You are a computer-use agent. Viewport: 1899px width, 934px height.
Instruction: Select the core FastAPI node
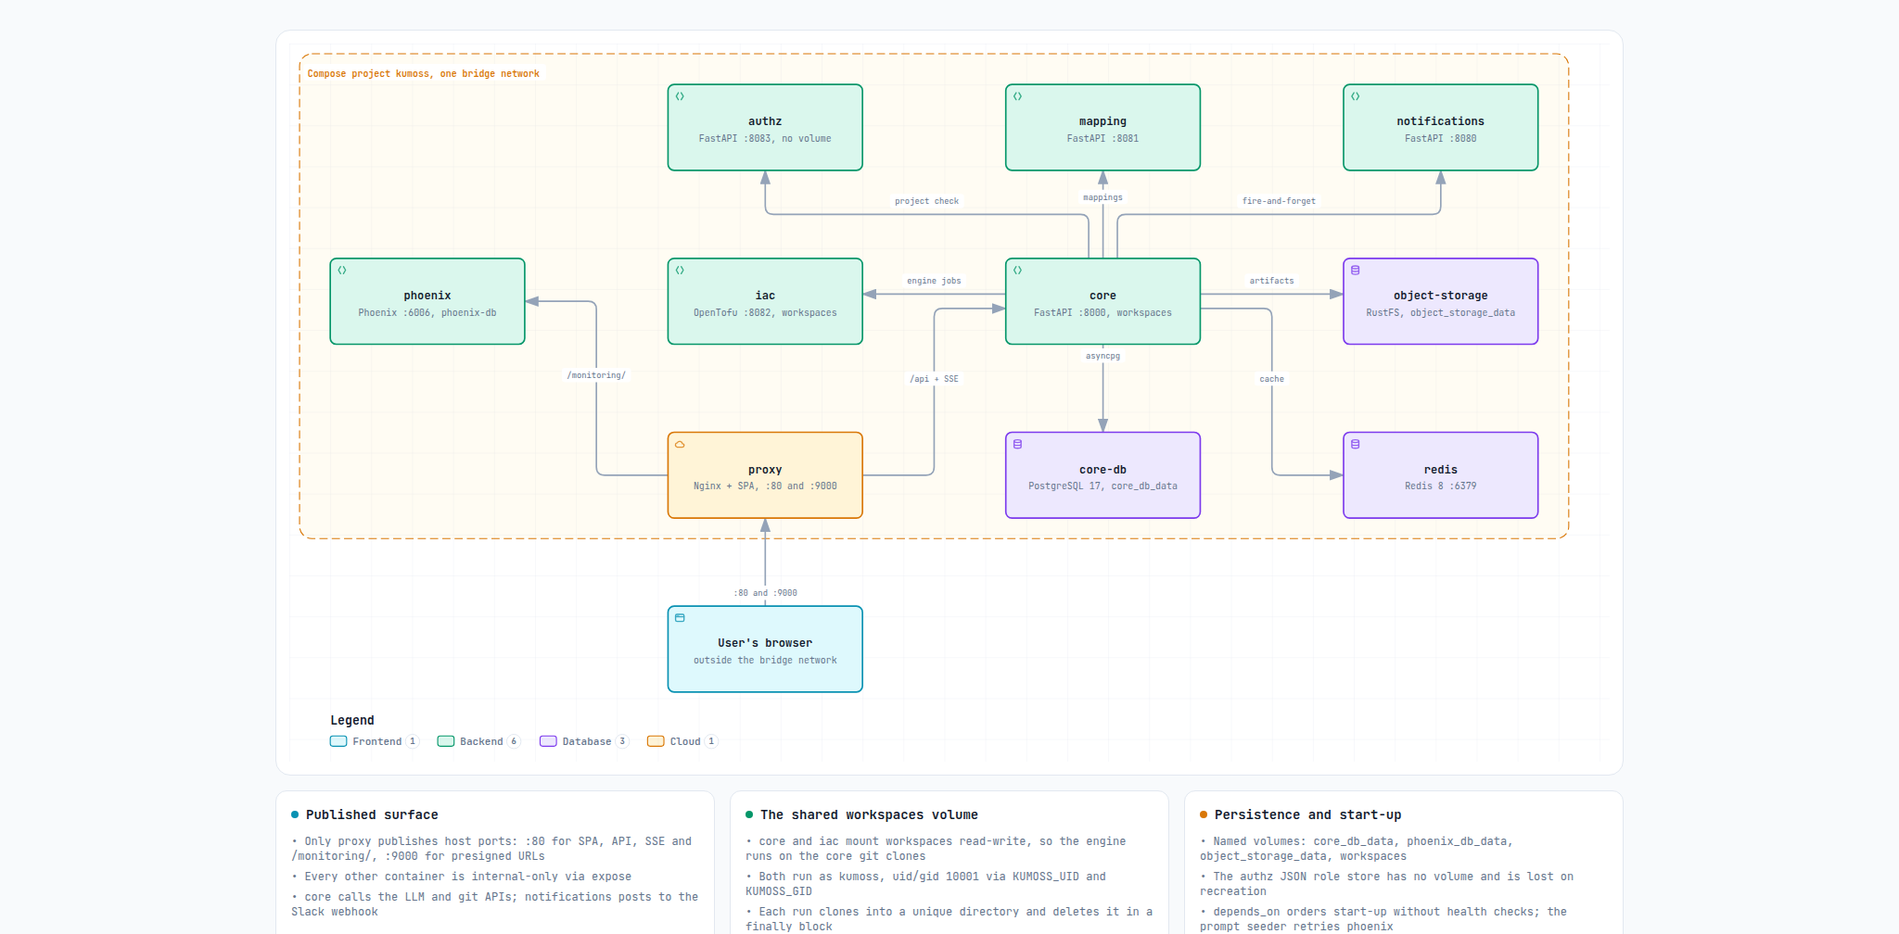(1102, 302)
